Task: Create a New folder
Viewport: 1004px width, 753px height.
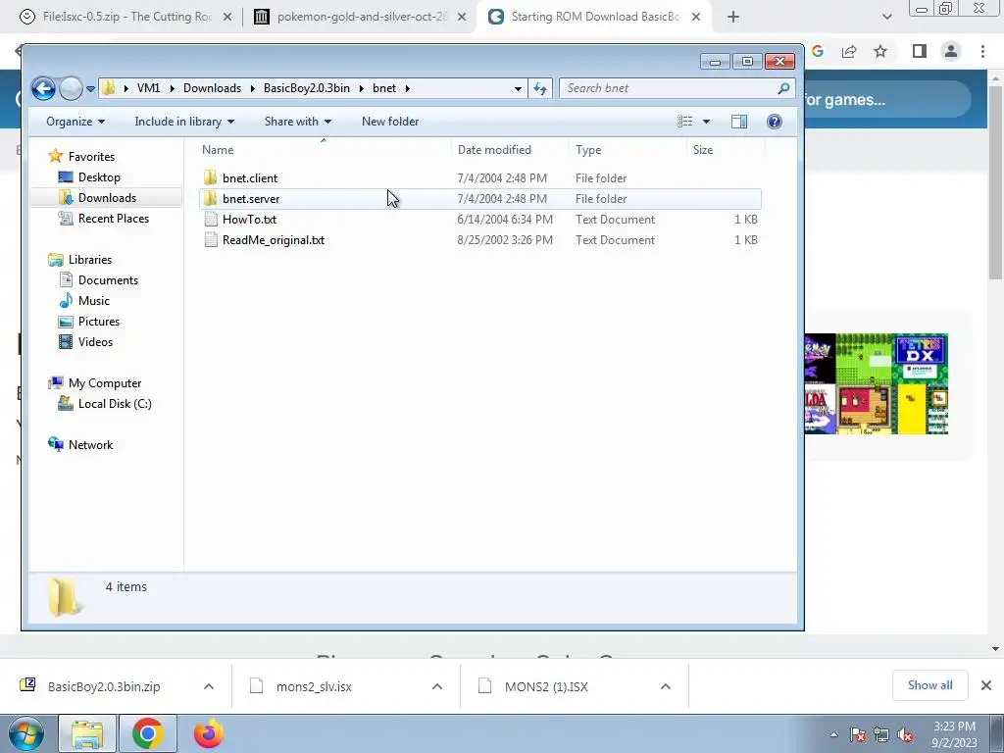Action: point(390,121)
